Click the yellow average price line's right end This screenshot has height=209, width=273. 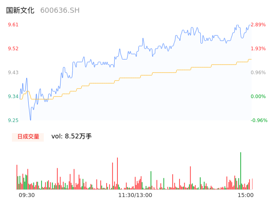[x=251, y=59]
